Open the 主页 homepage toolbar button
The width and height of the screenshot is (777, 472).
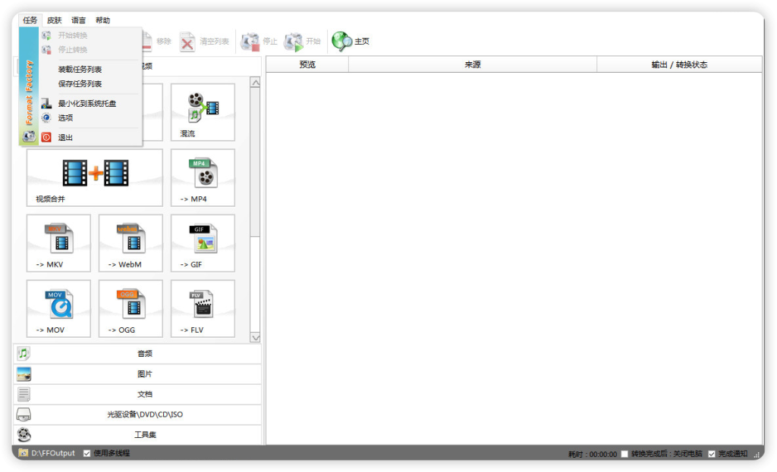click(x=351, y=41)
